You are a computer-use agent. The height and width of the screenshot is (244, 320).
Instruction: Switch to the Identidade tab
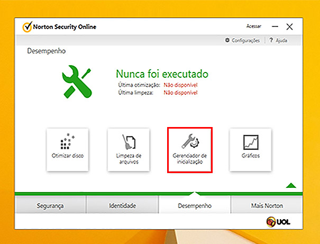pyautogui.click(x=122, y=205)
